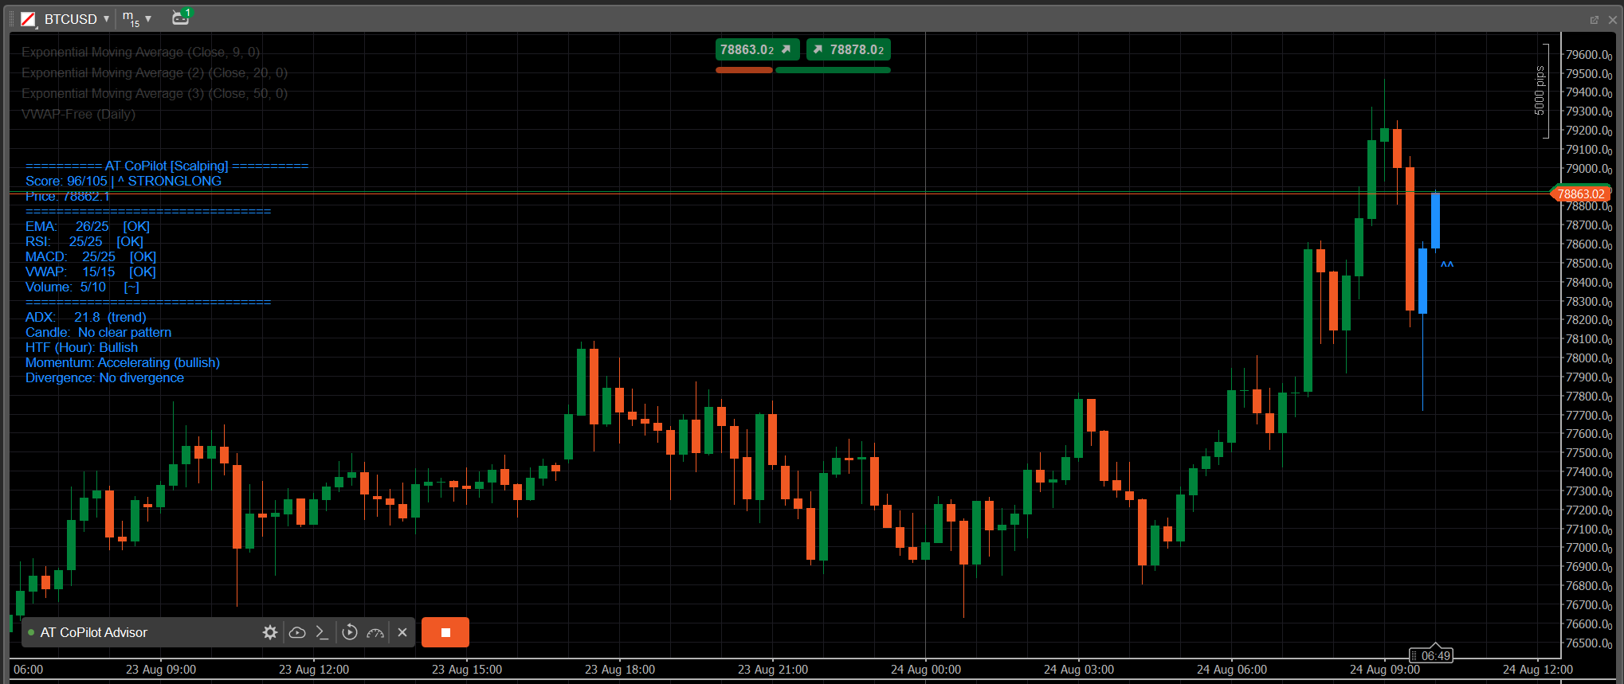Stop the AT CoPilot Advisor cBot
The width and height of the screenshot is (1624, 684).
tap(445, 632)
